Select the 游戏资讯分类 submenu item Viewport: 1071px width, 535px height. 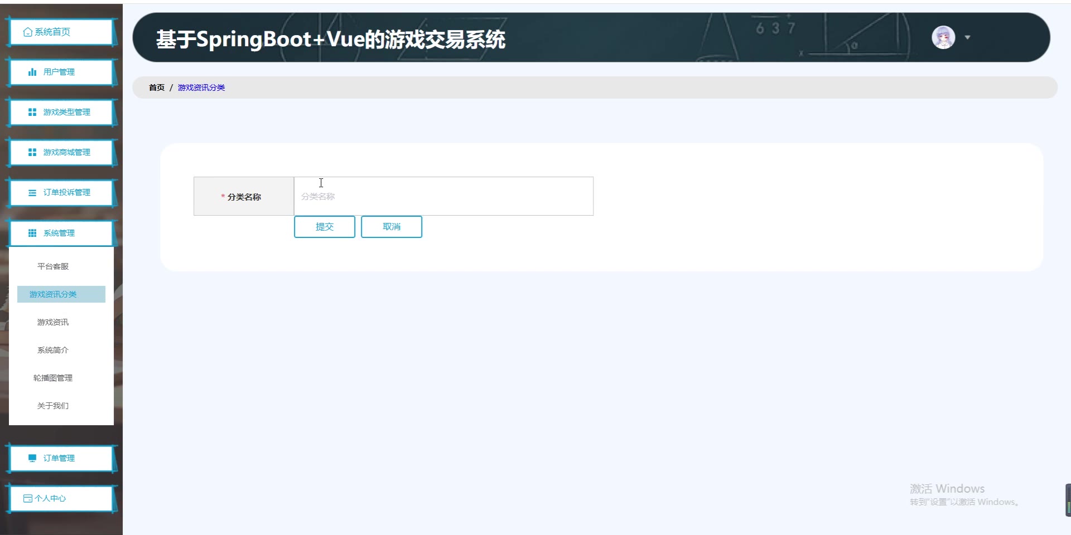61,294
